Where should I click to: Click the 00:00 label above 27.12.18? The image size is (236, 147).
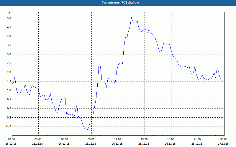pos(224,139)
